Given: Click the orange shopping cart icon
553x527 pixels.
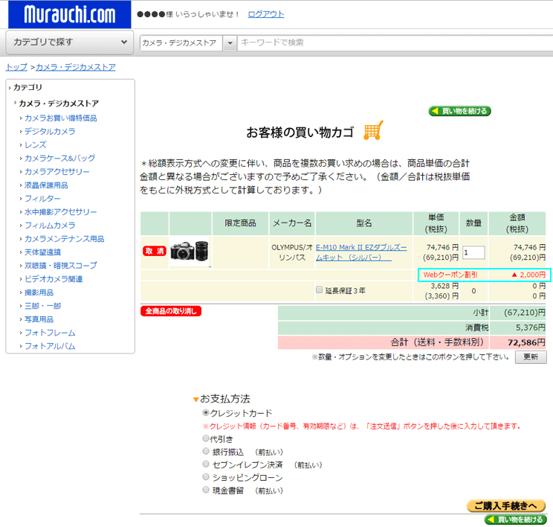Looking at the screenshot, I should point(373,131).
